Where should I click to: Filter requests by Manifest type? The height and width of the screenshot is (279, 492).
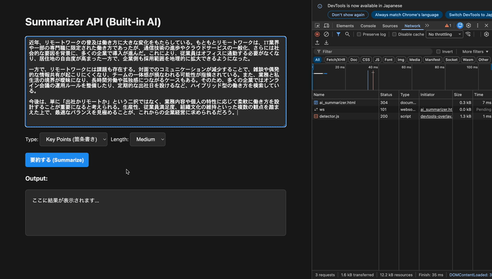432,60
